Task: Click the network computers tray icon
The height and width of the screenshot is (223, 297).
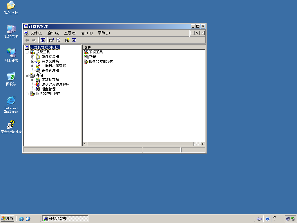Action: tap(288, 219)
